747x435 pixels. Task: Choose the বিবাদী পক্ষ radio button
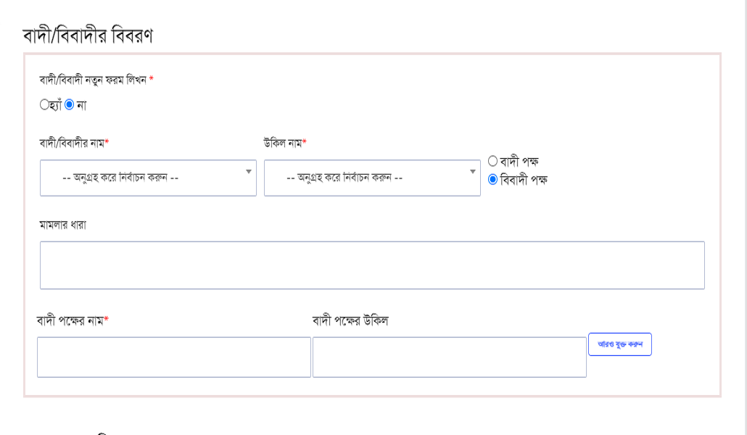point(492,181)
